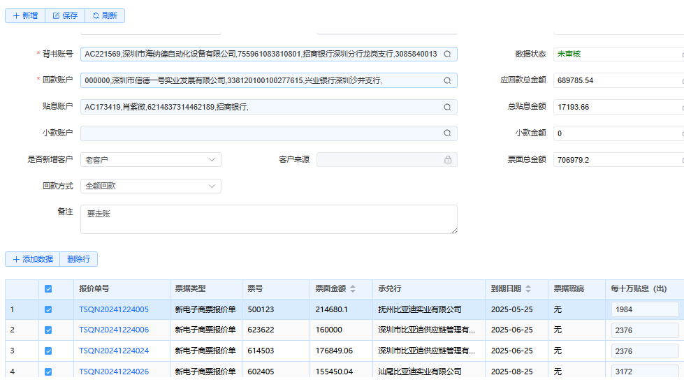Open search icon in 小款账户 field
This screenshot has height=382, width=684.
coord(447,133)
